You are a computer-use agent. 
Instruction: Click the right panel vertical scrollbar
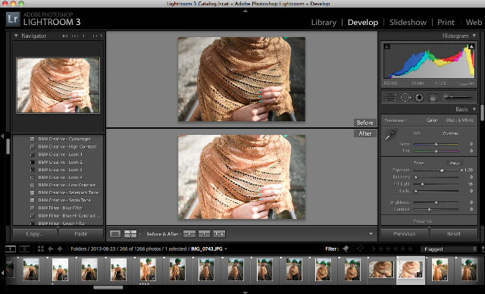482,113
